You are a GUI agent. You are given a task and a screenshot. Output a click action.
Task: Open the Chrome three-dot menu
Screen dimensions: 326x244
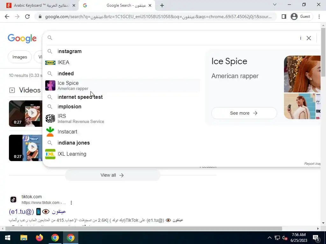pyautogui.click(x=319, y=17)
